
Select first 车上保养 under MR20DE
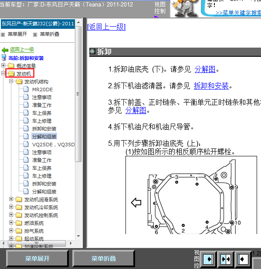[x=42, y=113]
